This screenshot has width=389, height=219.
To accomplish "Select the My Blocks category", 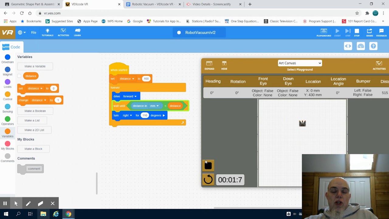I will tap(8, 146).
